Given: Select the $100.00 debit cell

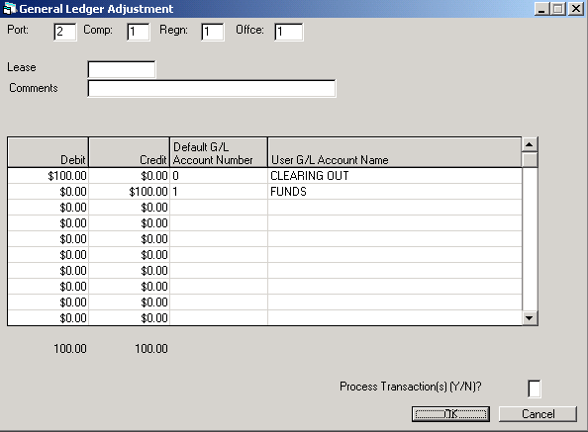Looking at the screenshot, I should point(48,176).
